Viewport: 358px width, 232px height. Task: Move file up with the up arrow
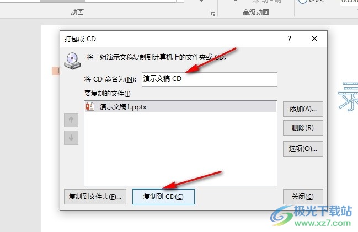coord(71,120)
